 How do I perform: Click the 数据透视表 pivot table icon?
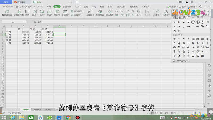click(7, 13)
